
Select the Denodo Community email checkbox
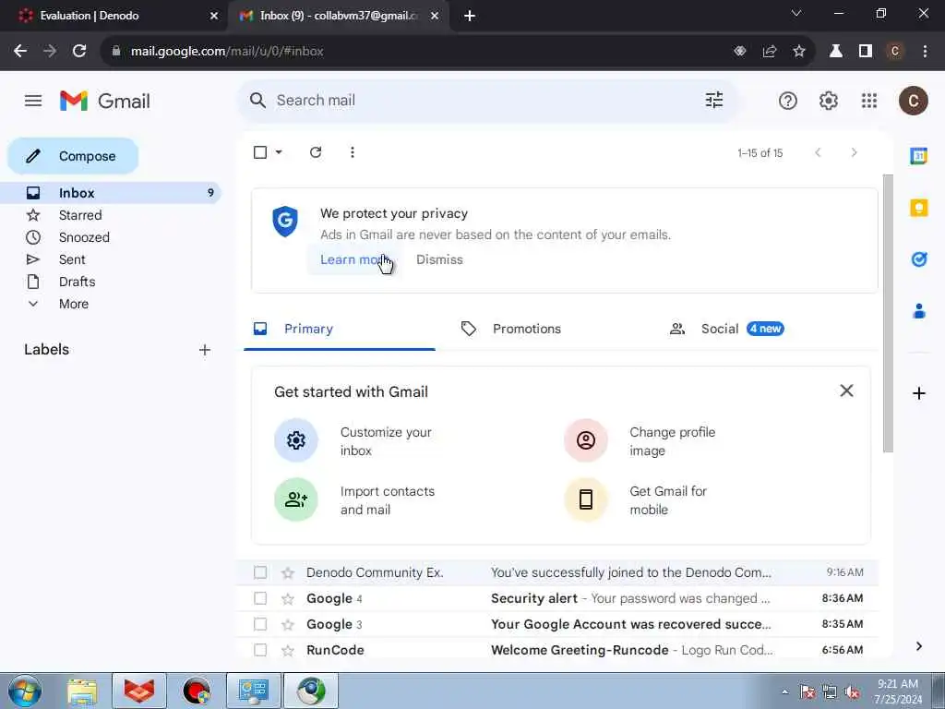click(259, 572)
